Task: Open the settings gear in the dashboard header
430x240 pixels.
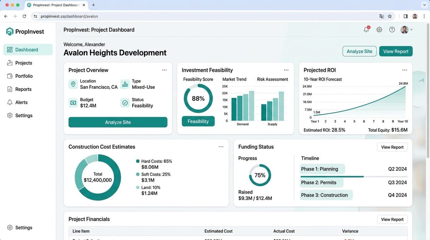Action: point(379,30)
